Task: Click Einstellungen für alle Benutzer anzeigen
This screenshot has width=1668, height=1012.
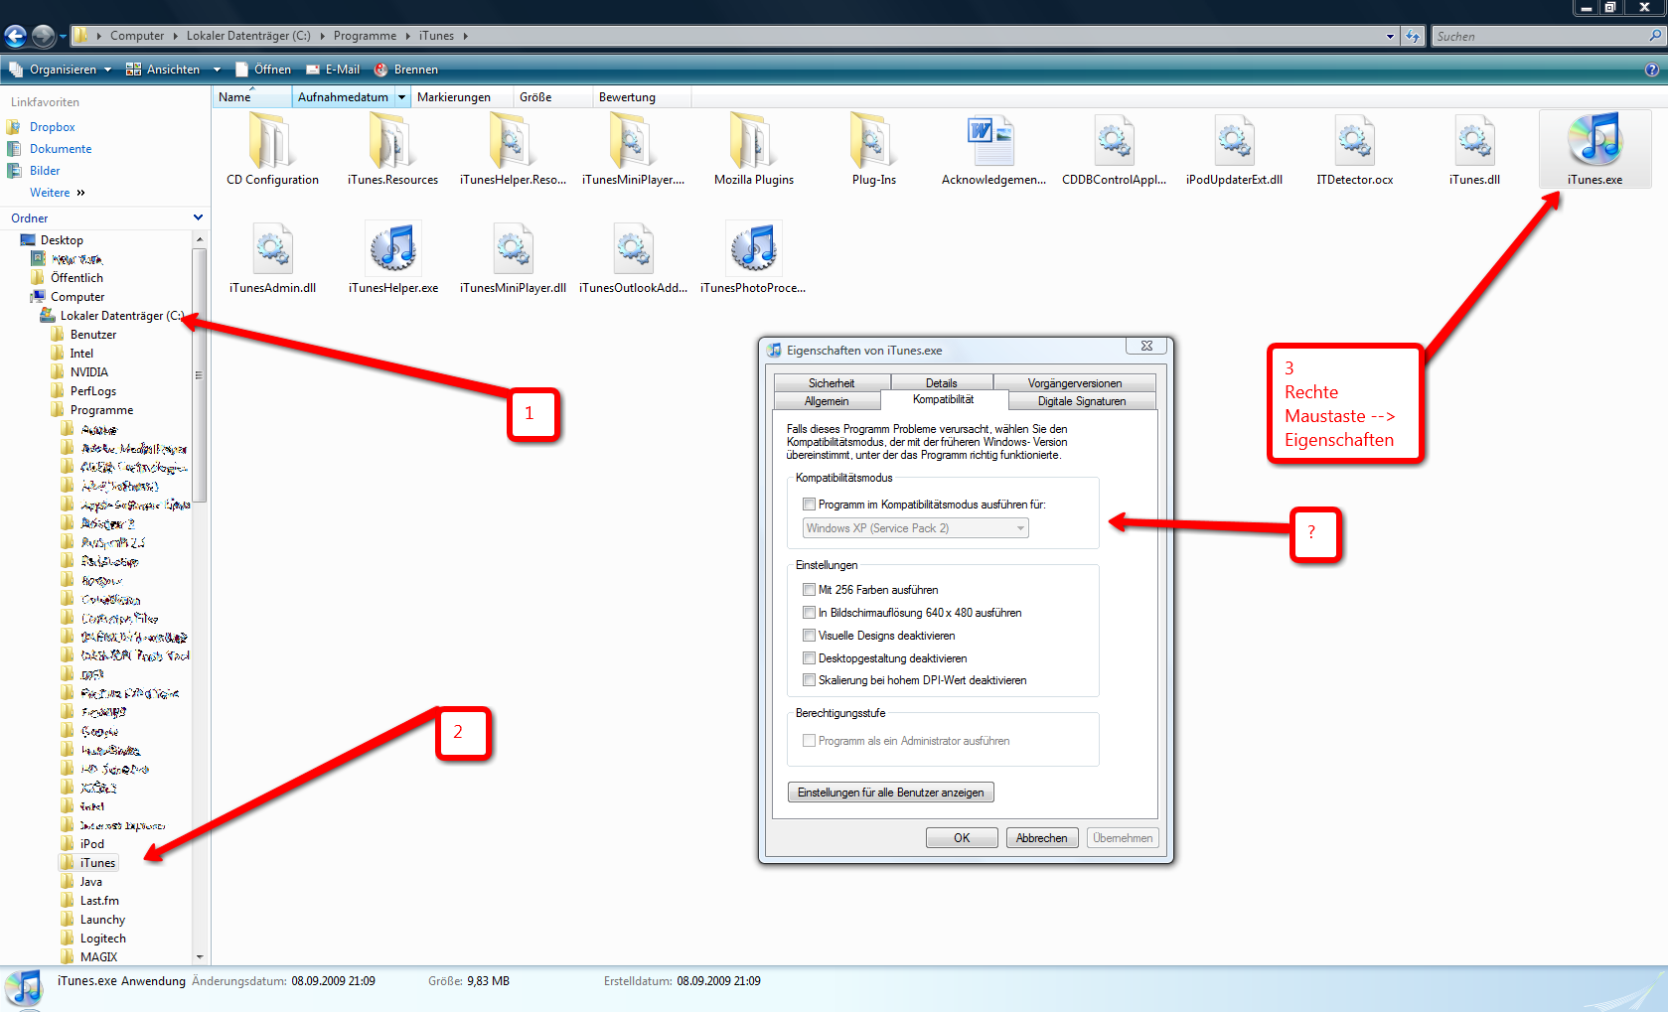Action: coord(890,793)
